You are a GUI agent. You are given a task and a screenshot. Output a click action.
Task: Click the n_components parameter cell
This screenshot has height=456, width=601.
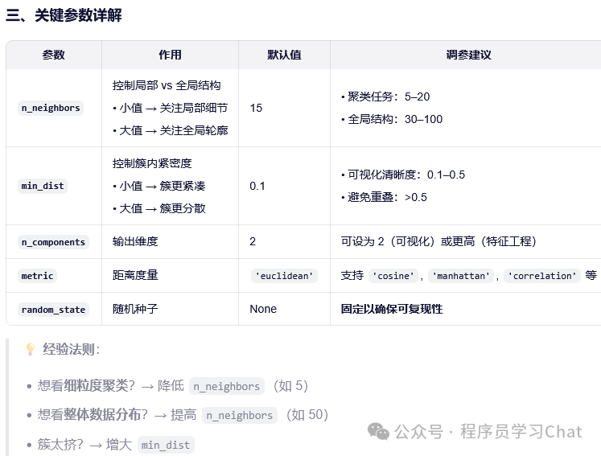pos(53,242)
